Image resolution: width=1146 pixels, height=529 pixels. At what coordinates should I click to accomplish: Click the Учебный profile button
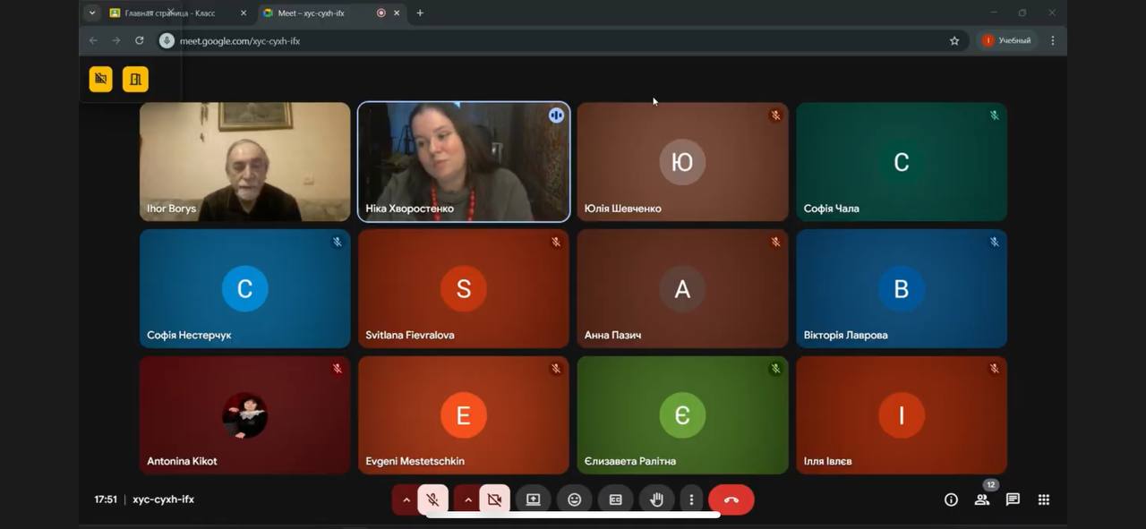coord(1007,40)
